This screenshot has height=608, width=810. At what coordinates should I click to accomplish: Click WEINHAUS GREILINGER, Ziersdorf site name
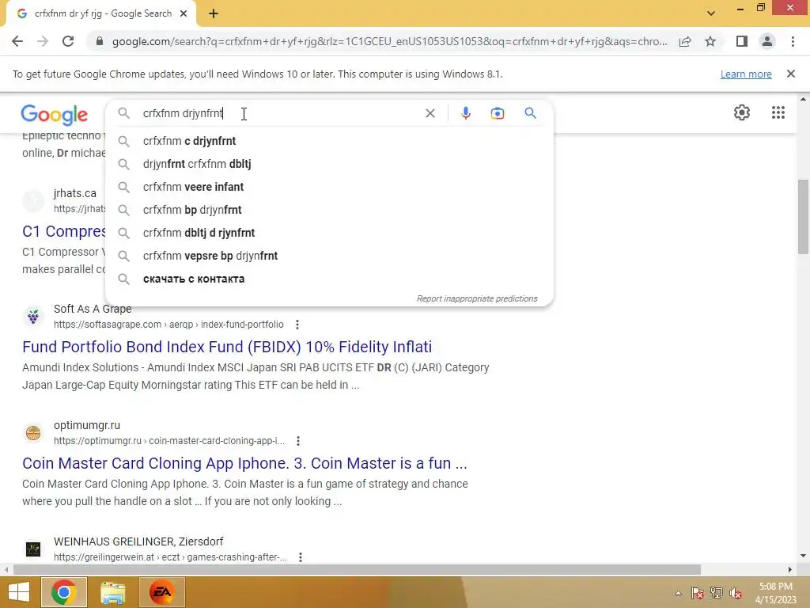point(138,541)
